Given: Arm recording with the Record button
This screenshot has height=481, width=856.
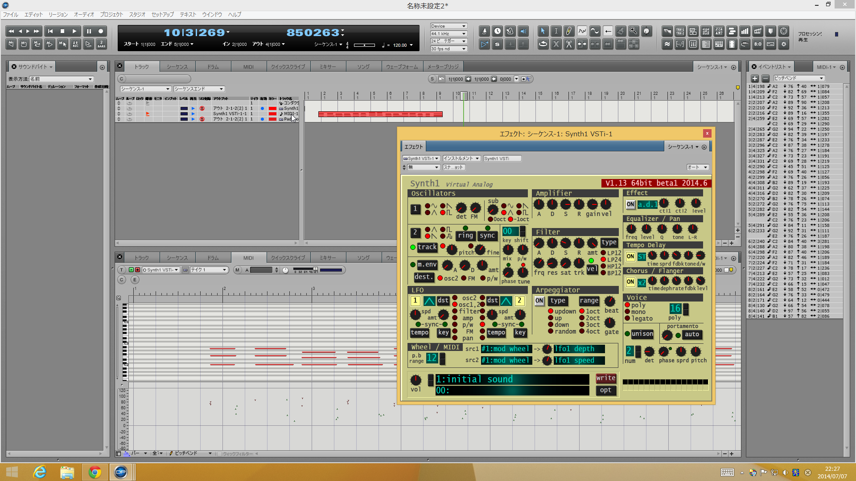Looking at the screenshot, I should coord(101,31).
